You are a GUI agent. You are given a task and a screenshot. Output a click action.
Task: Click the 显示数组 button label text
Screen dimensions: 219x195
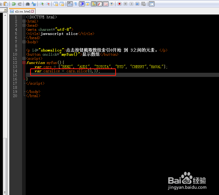[91, 54]
